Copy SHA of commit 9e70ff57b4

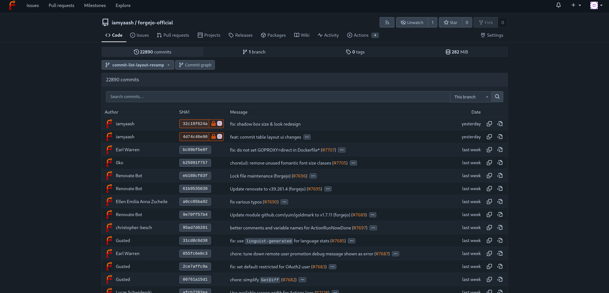point(489,215)
